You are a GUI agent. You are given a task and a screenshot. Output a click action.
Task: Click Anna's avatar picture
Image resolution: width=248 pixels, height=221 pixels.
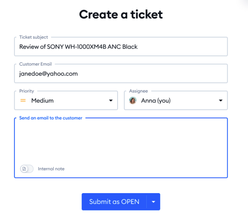pos(133,100)
